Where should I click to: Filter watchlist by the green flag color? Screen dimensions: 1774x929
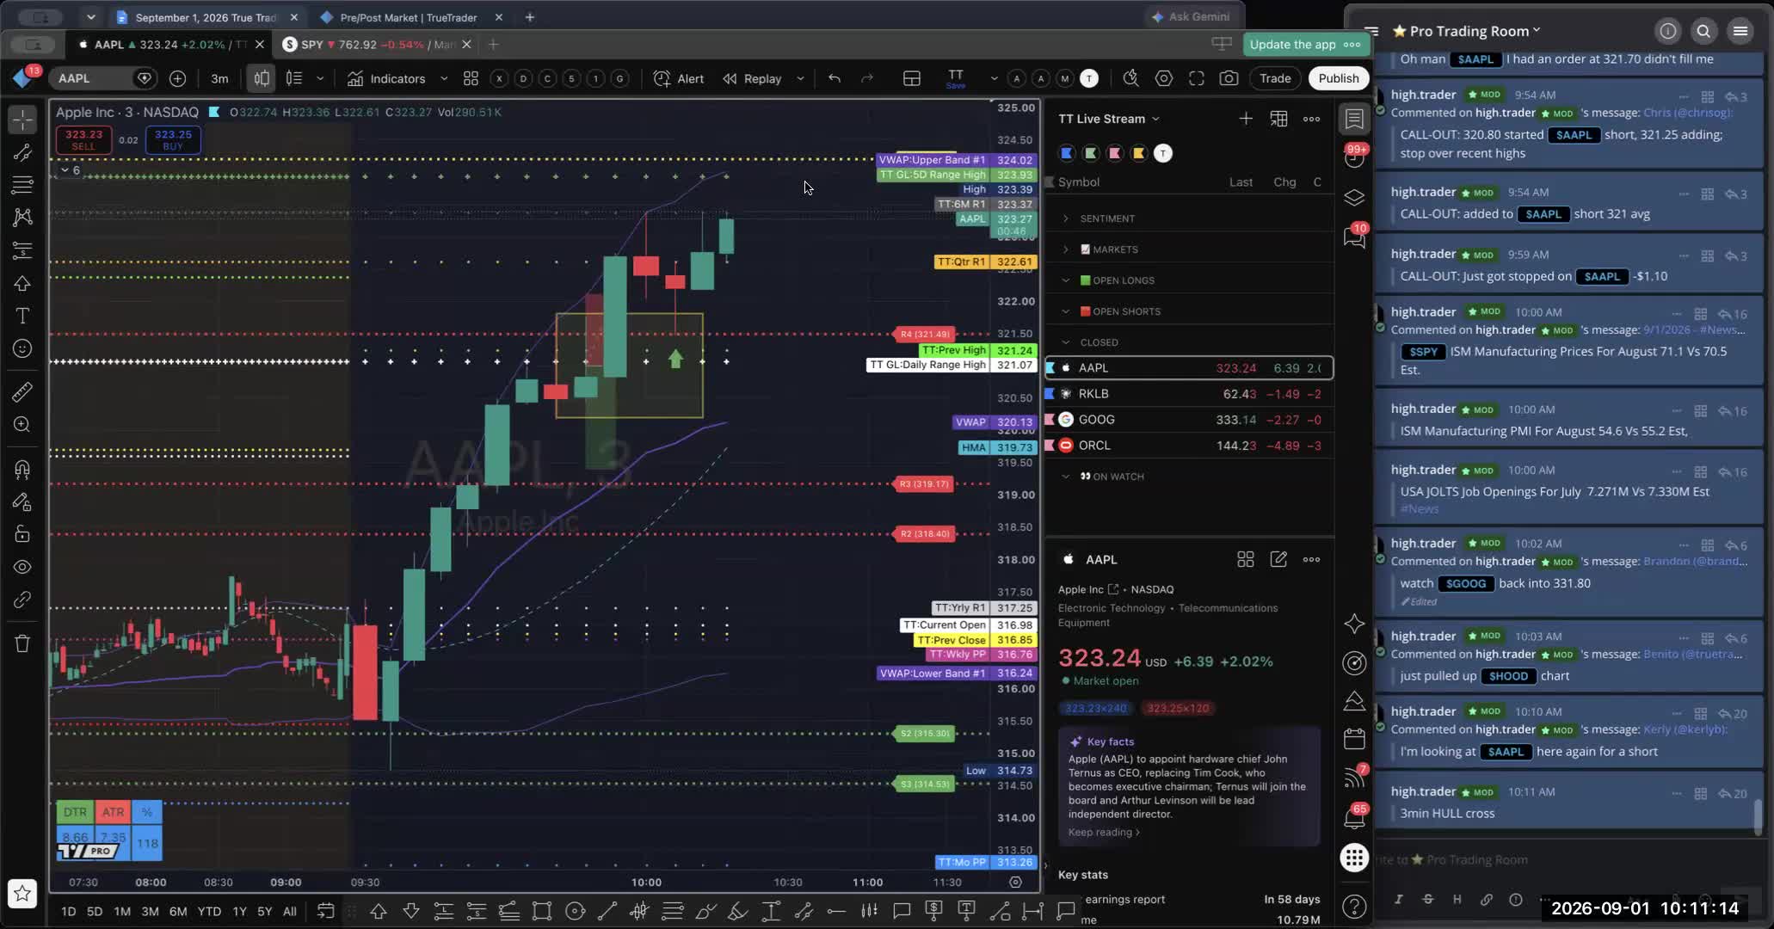(1091, 153)
